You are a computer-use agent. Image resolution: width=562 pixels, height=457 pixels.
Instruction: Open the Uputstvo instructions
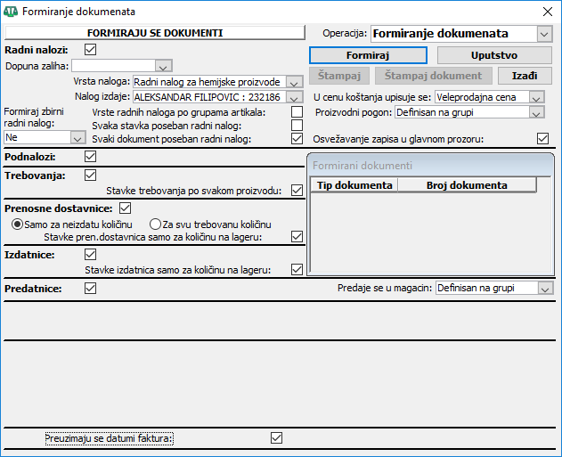494,55
